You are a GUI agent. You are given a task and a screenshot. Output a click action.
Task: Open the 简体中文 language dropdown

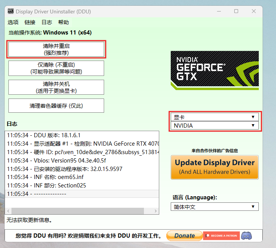point(215,207)
